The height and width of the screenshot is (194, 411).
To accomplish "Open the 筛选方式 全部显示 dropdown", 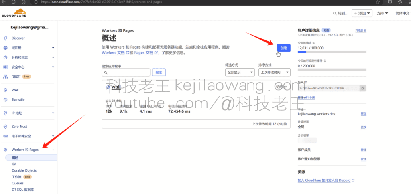I will point(240,72).
